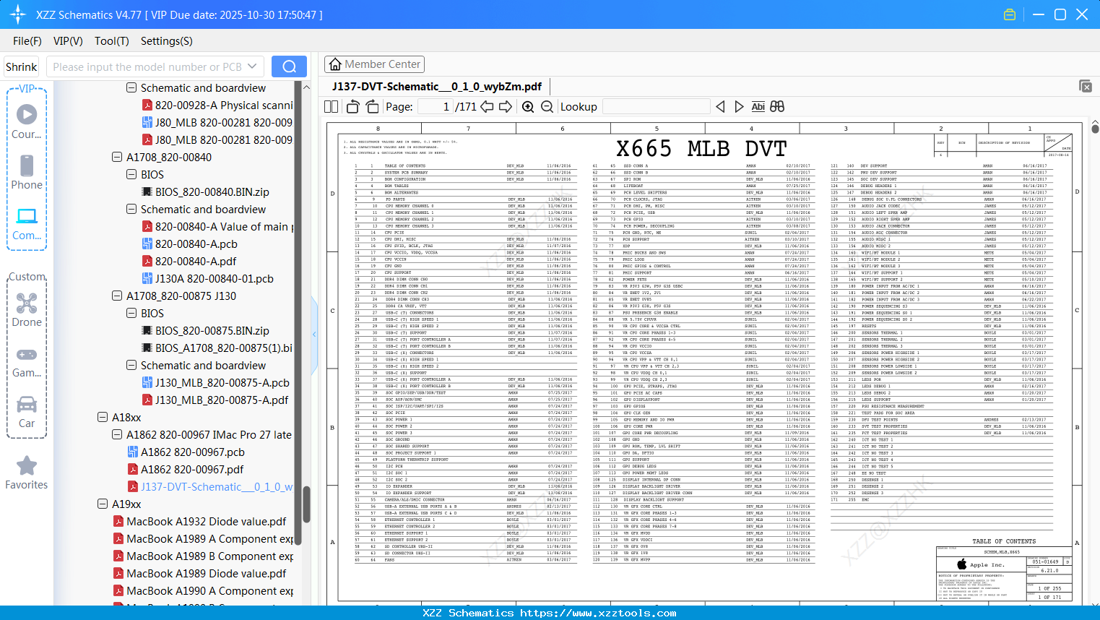Click the Abi text match icon
This screenshot has height=620, width=1100.
[758, 107]
